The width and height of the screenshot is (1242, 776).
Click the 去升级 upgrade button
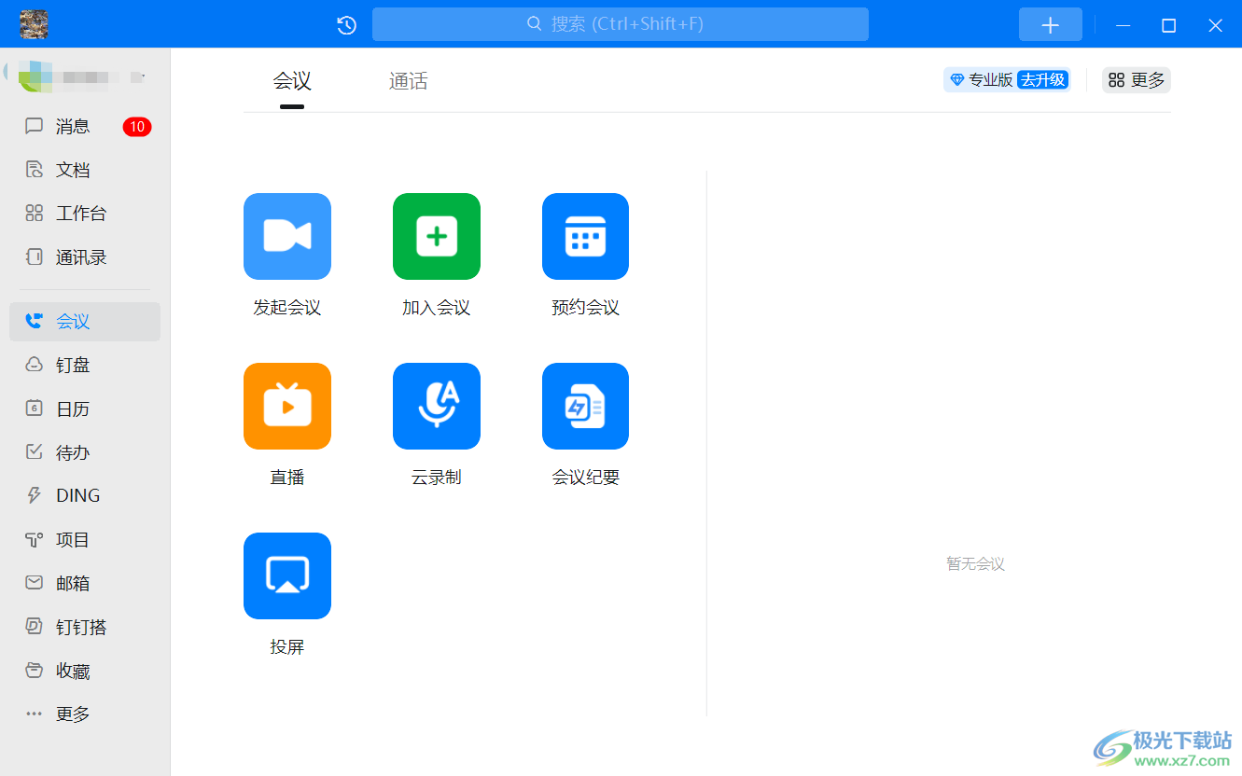pos(1043,80)
